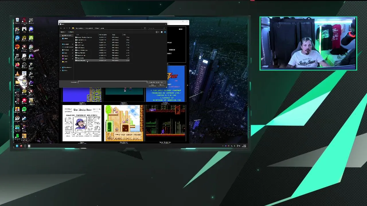Switch to OBS on the taskbar

[25, 146]
